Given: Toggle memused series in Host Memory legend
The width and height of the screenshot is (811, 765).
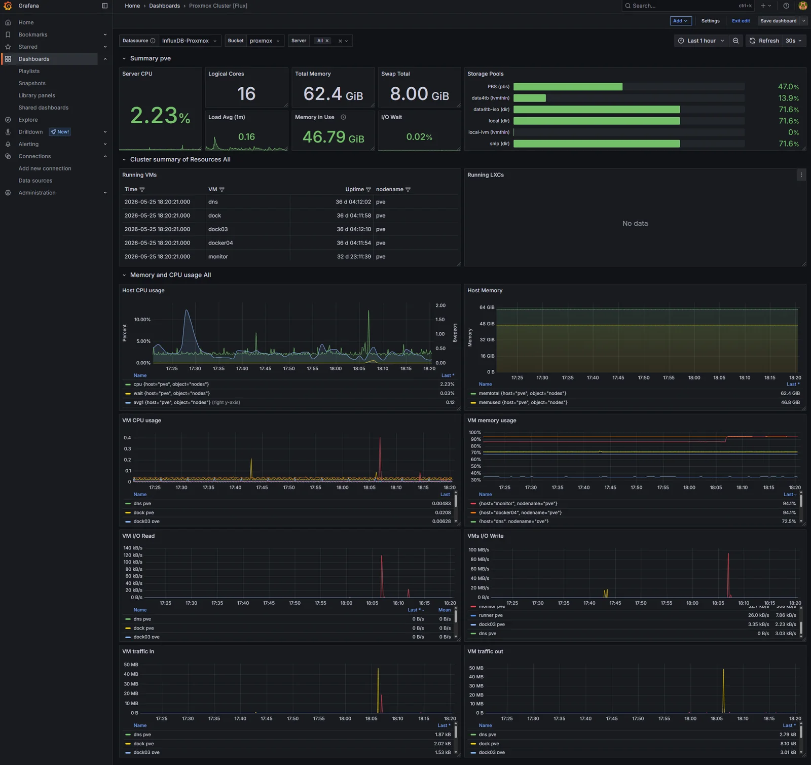Looking at the screenshot, I should tap(523, 403).
